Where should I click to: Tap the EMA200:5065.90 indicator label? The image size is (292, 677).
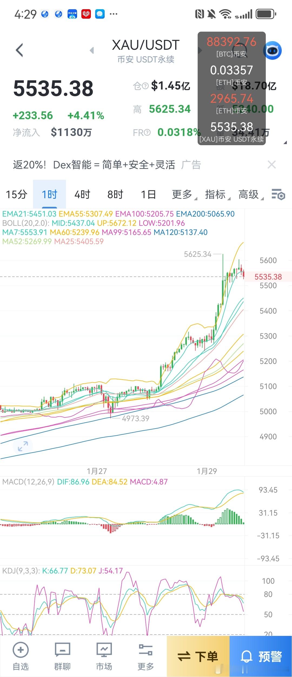205,214
